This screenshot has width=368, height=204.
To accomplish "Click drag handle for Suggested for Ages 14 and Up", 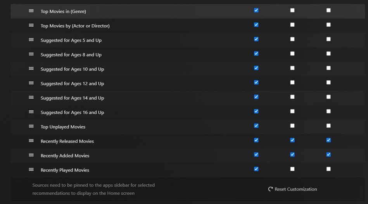I will pos(31,98).
